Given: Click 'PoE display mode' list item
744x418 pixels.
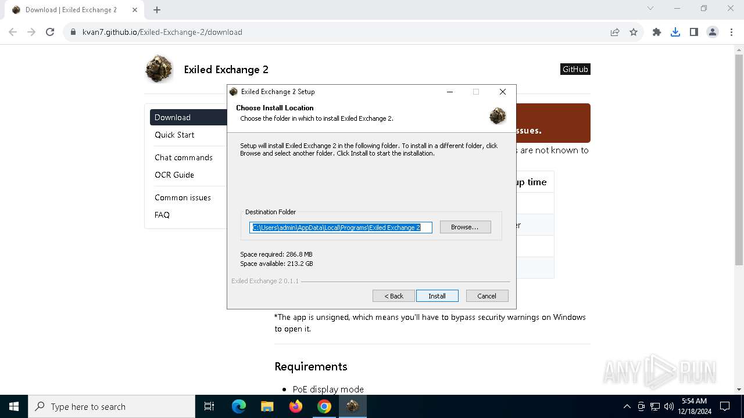Looking at the screenshot, I should coord(328,389).
